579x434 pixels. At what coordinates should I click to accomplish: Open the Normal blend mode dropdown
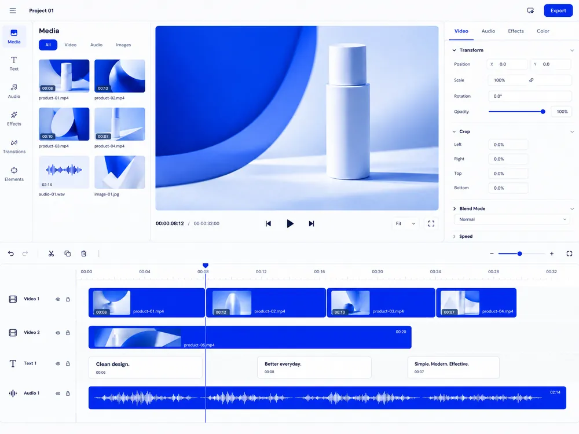(512, 219)
